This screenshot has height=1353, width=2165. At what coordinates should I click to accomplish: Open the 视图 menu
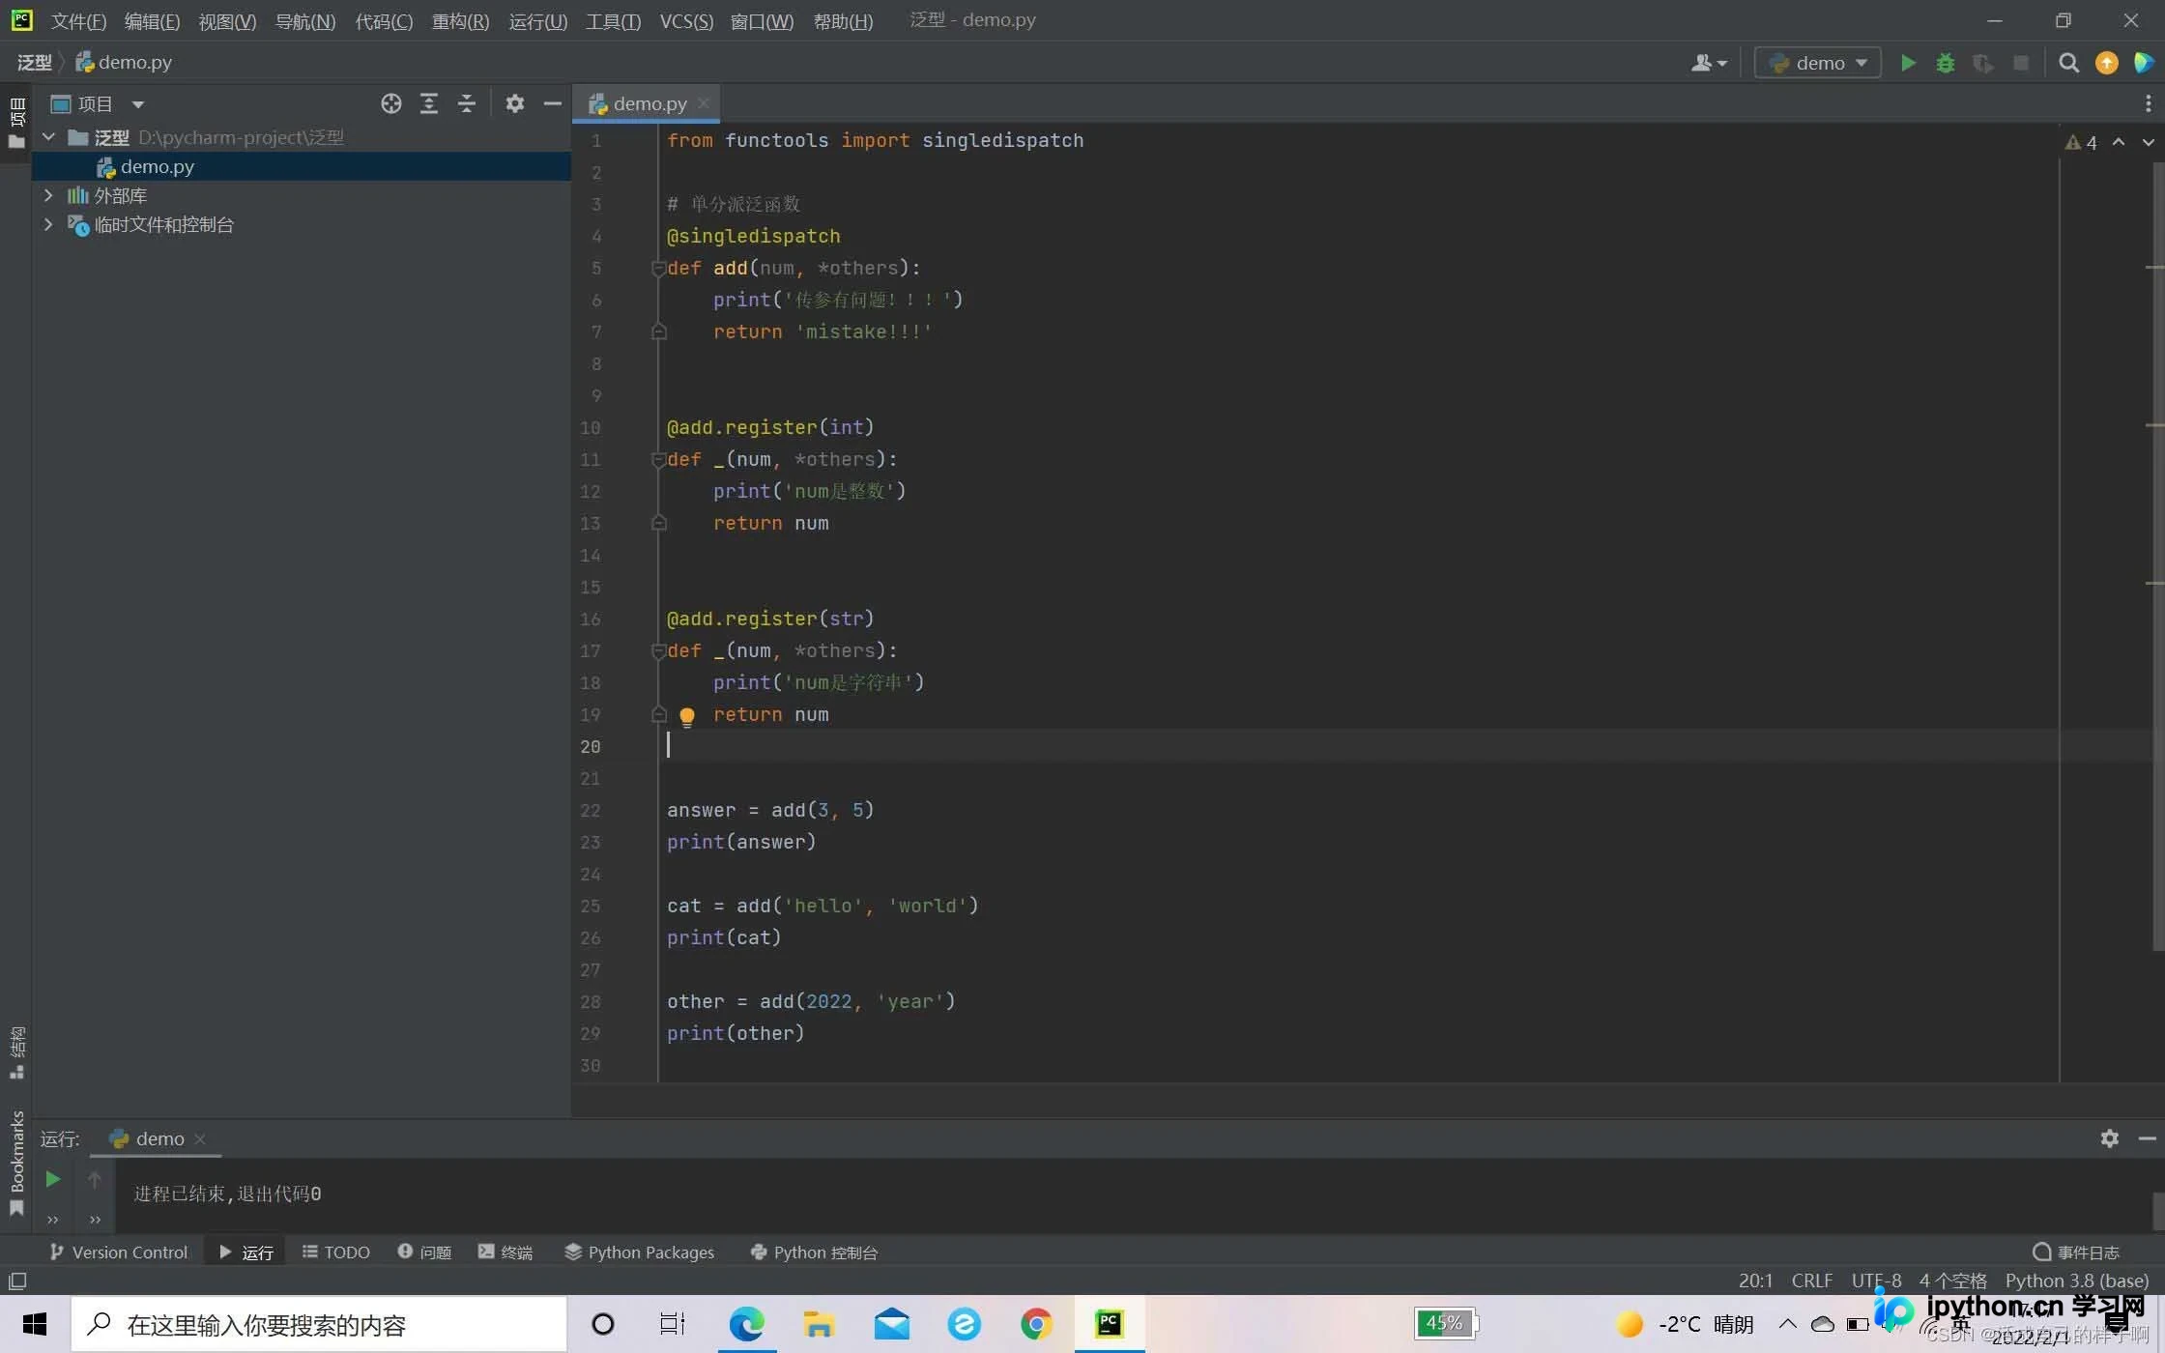pos(227,20)
